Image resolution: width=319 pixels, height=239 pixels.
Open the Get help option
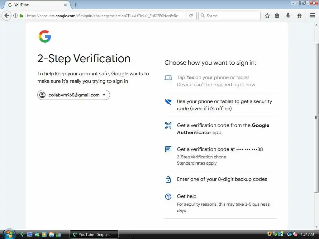tap(221, 203)
